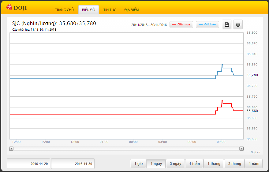Go to the TIN TỨC tab
This screenshot has height=172, width=269.
tap(110, 10)
